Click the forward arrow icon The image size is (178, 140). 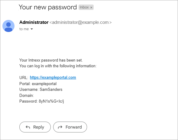60,127
